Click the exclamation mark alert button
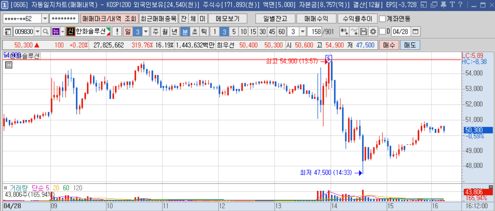Viewport: 495px width, 211px height. (x=117, y=32)
